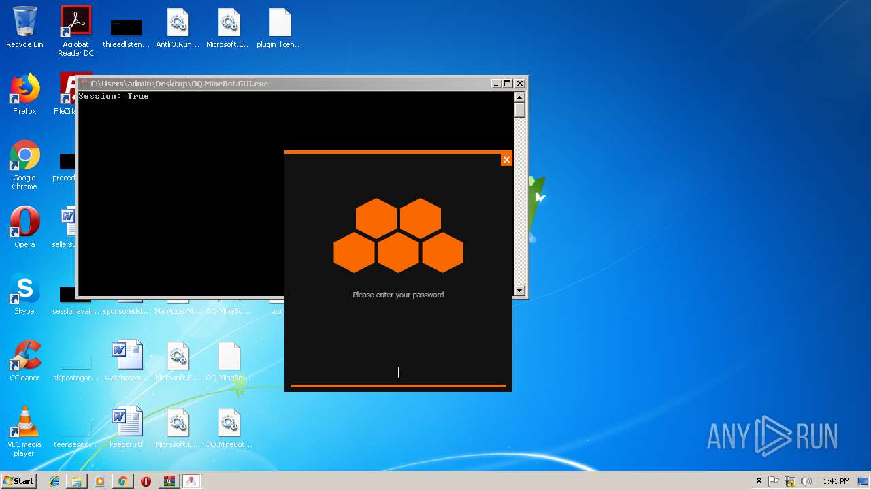Select Microsoft.E... file in bottom row
The image size is (871, 490).
(178, 427)
